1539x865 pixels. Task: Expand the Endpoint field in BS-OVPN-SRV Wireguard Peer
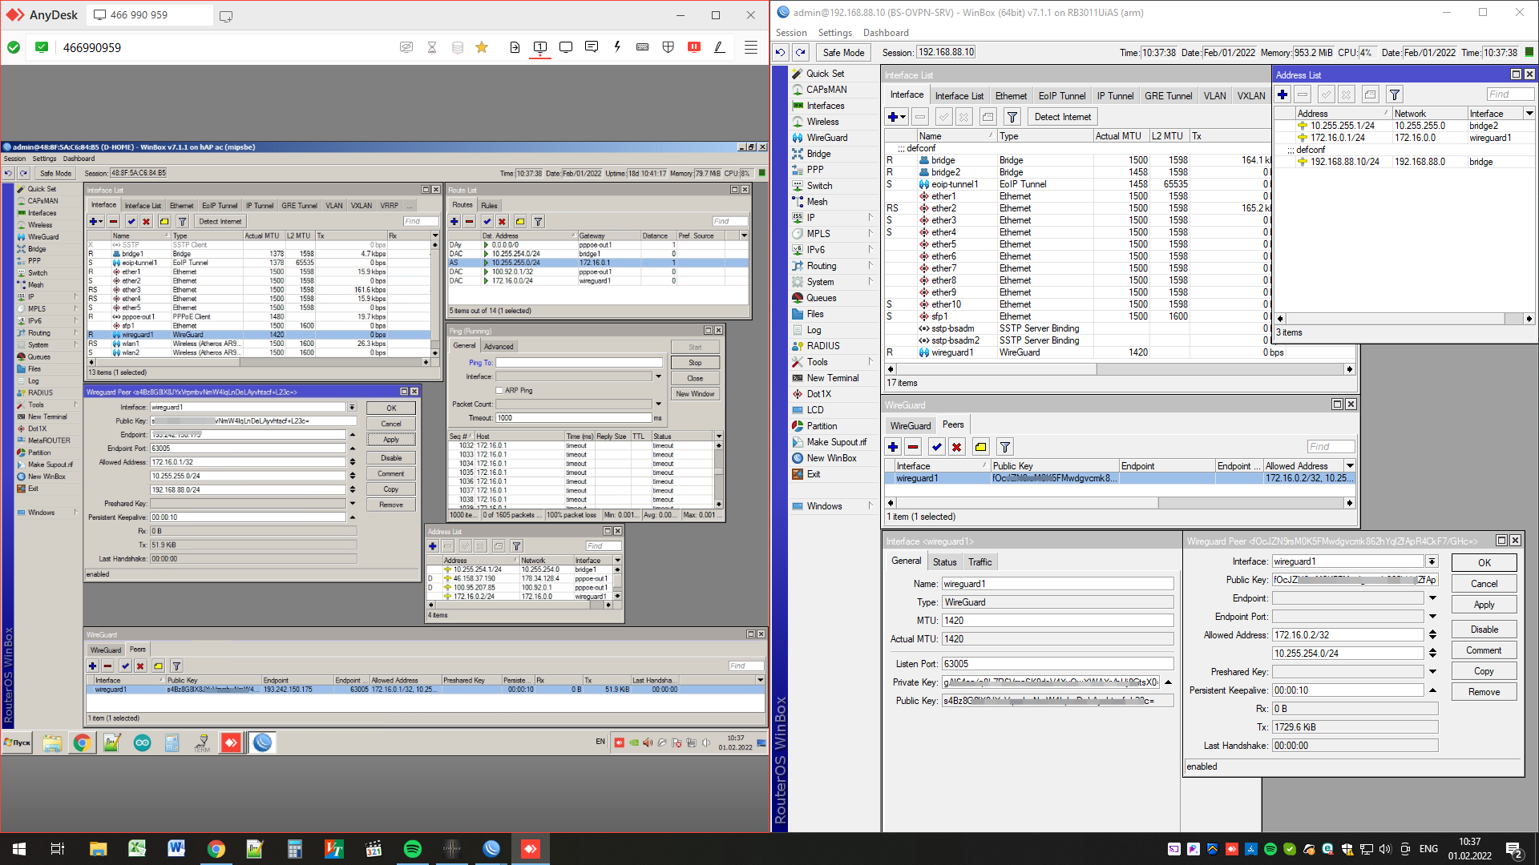tap(1432, 598)
